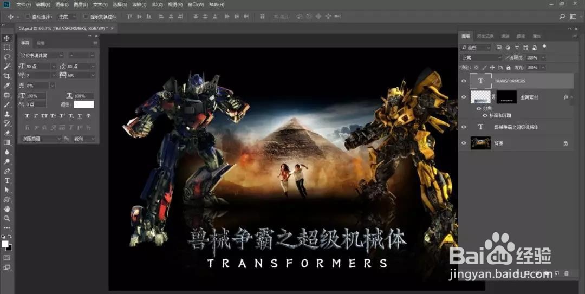The width and height of the screenshot is (585, 294).
Task: Click the Underline T button in Character panel
Action: [80, 116]
